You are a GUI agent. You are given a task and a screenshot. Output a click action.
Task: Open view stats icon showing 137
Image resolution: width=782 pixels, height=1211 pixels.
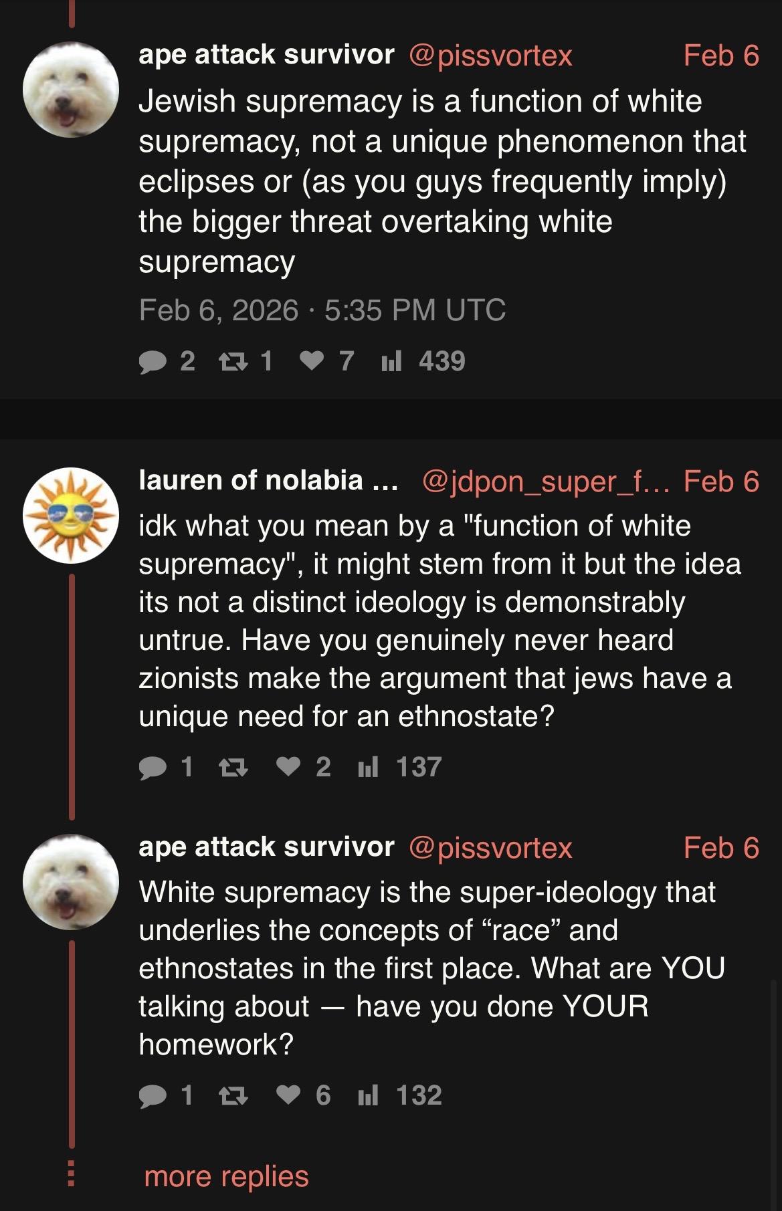369,768
